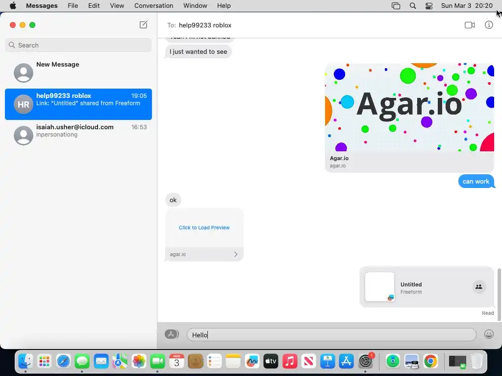This screenshot has height=376, width=502.
Task: Open the Window menu
Action: pos(195,6)
